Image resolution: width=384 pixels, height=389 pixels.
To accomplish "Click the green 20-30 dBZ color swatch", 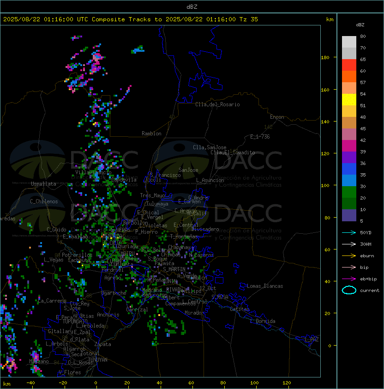I will pos(349,192).
